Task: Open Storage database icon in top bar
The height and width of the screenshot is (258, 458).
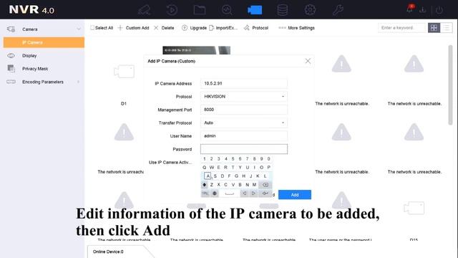Action: [x=282, y=10]
